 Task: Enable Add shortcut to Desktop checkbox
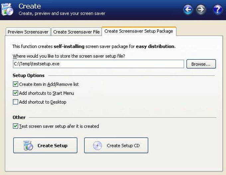click(x=16, y=102)
